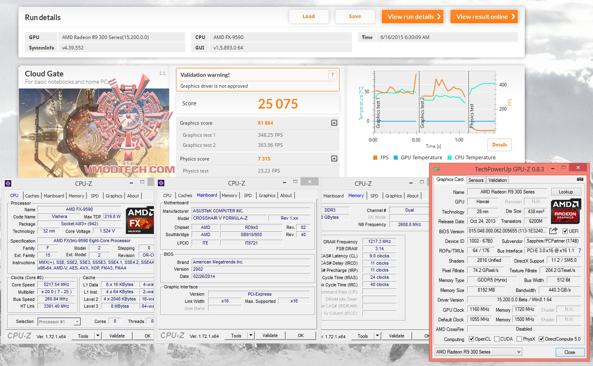Click the Tools button in the Memory CPU-Z window

pos(363,336)
